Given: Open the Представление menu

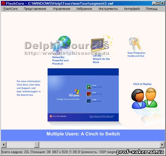Looking at the screenshot, I should coord(35,9).
